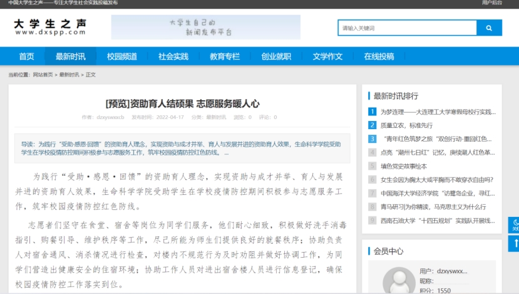519x294 pixels.
Task: Click rank number 2 badge
Action: pos(372,125)
